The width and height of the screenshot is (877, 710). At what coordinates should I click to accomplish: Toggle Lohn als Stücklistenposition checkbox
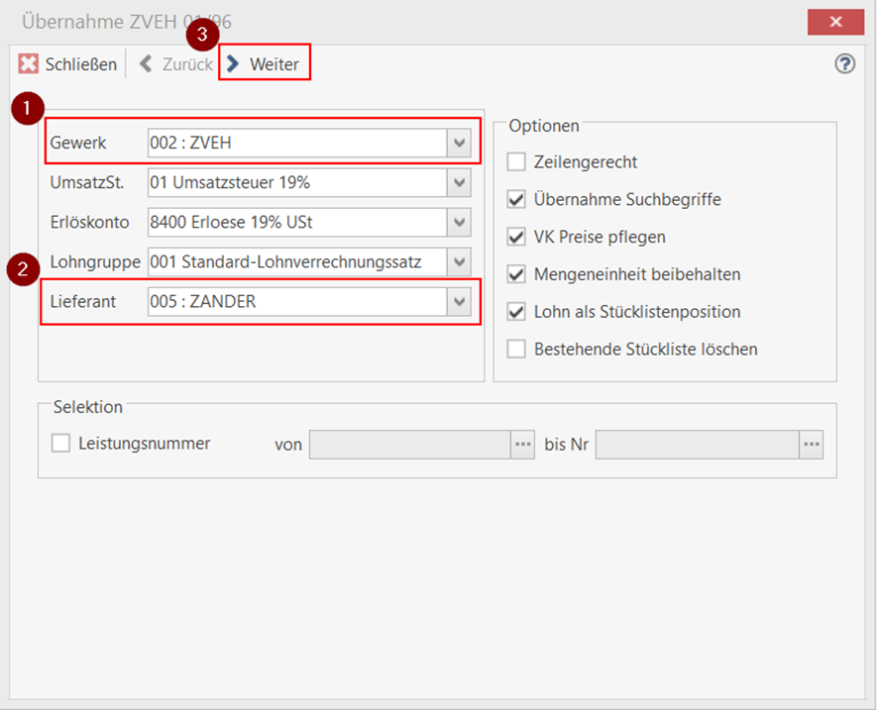(516, 312)
